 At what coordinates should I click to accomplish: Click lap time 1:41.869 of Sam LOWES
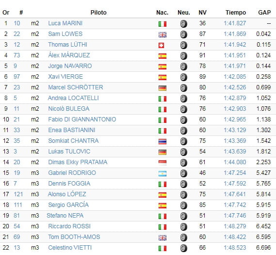(235, 34)
